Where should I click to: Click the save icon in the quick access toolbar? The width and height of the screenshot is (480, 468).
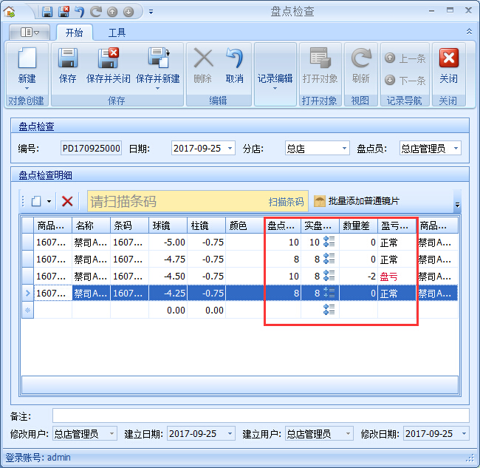coord(47,12)
